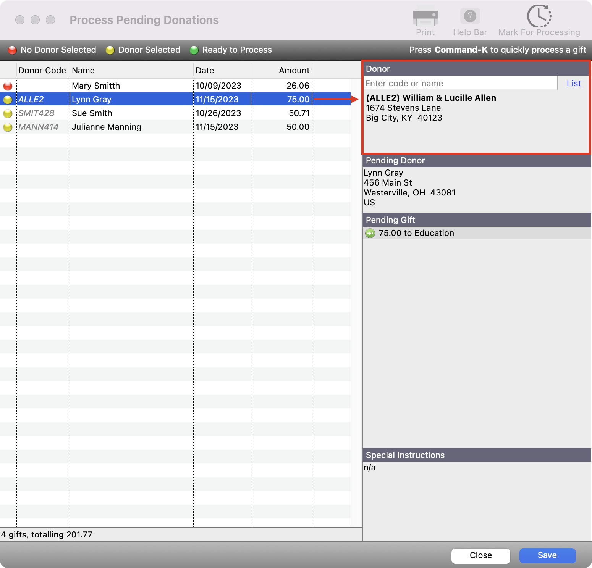Click the yellow status light beside Sue Smith

coord(8,113)
